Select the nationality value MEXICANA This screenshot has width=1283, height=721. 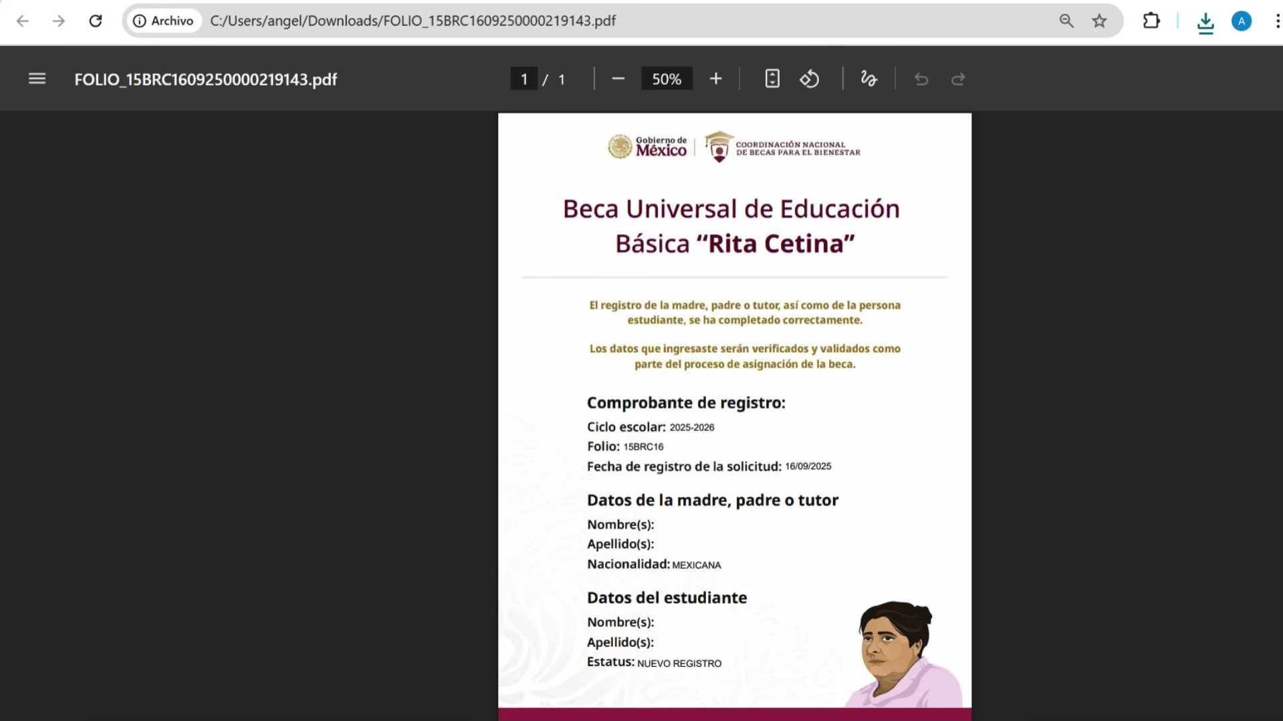coord(697,565)
